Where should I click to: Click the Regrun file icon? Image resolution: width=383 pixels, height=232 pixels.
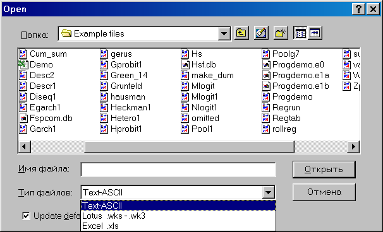(x=266, y=107)
